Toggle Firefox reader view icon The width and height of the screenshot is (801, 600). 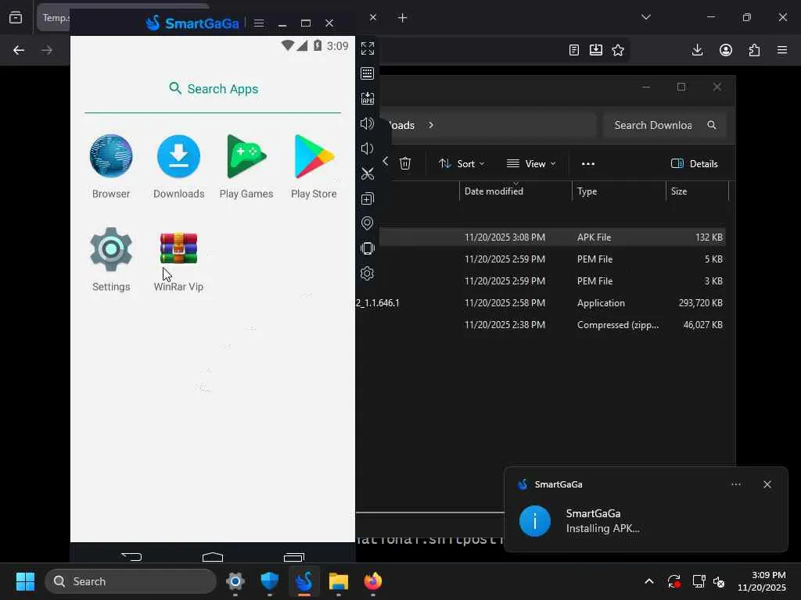(x=573, y=50)
